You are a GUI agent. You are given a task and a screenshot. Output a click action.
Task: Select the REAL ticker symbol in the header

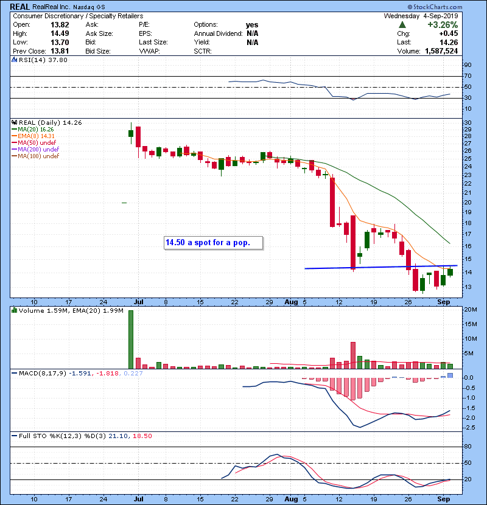point(19,7)
